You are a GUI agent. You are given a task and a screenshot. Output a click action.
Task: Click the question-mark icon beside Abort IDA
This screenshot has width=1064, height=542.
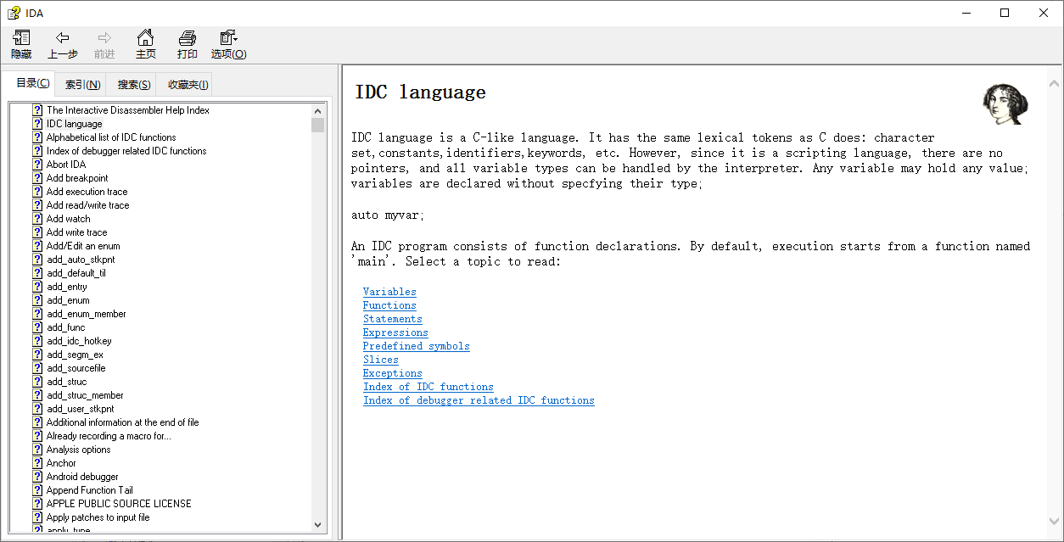pos(36,164)
